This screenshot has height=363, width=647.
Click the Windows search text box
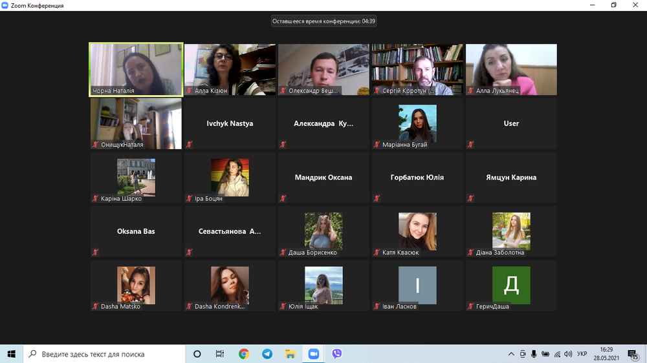click(x=110, y=354)
